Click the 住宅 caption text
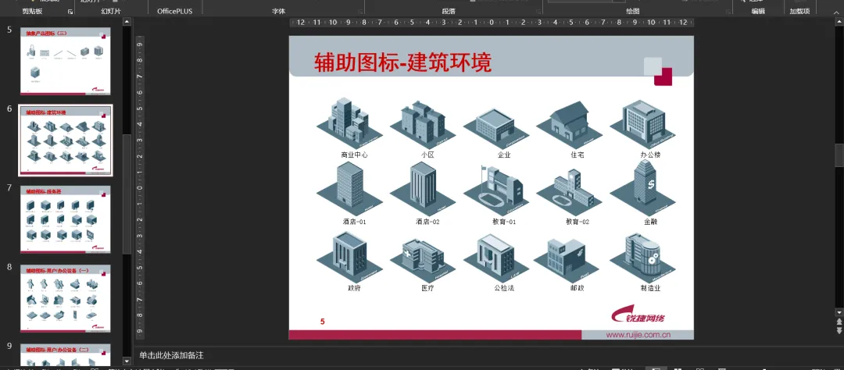The height and width of the screenshot is (370, 844). point(577,155)
